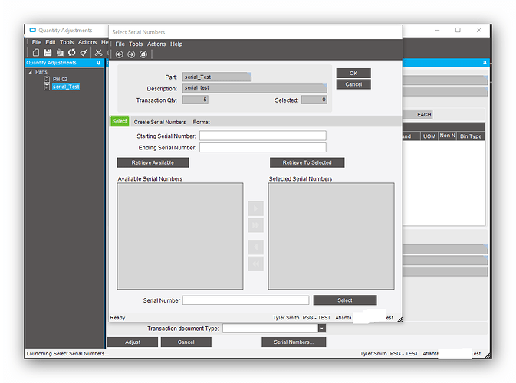516x383 pixels.
Task: Click the Cut scissors icon in Quantity Adjustments toolbar
Action: [98, 52]
